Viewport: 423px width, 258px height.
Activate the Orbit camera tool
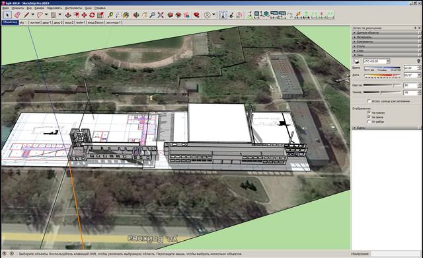pyautogui.click(x=136, y=15)
